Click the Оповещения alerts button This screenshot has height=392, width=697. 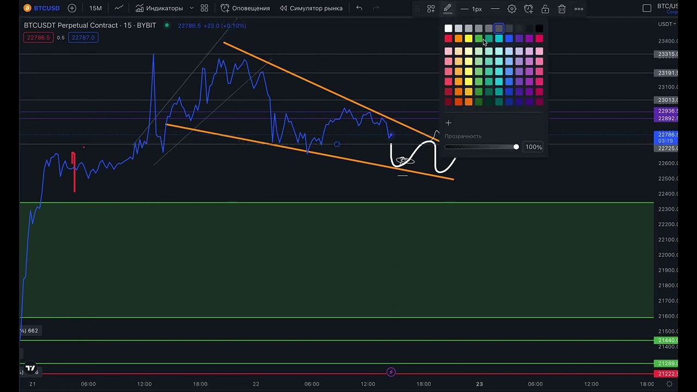(245, 8)
